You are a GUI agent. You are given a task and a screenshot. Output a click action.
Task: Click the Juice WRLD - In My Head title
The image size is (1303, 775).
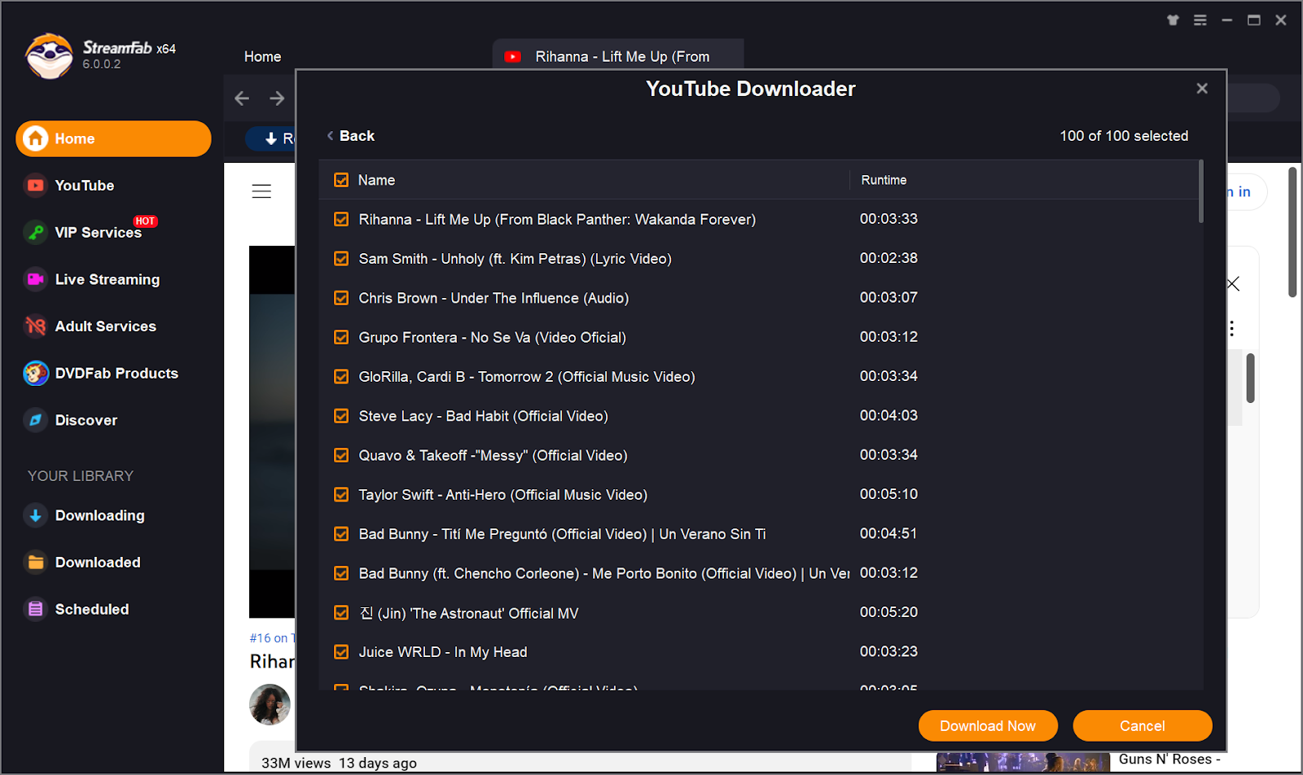coord(443,652)
